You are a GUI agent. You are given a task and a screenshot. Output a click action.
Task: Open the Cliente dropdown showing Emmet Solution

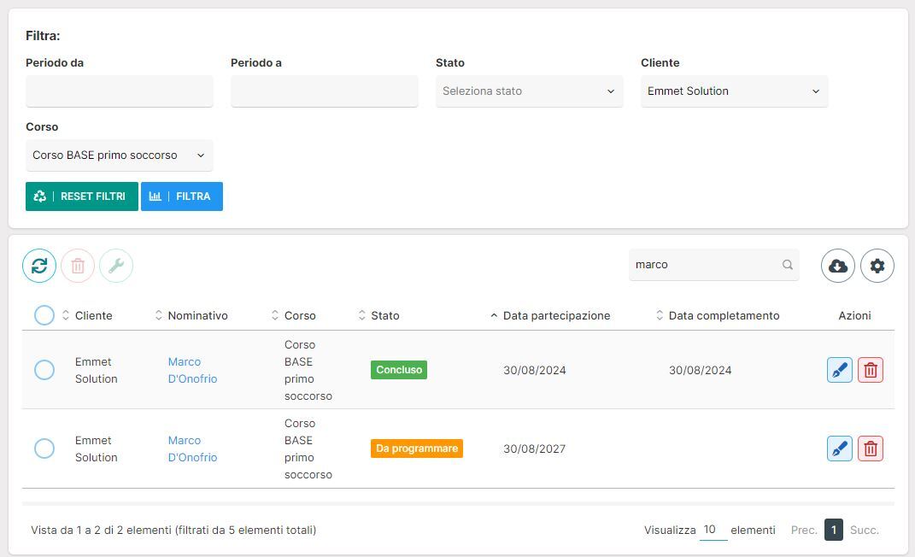(x=734, y=91)
